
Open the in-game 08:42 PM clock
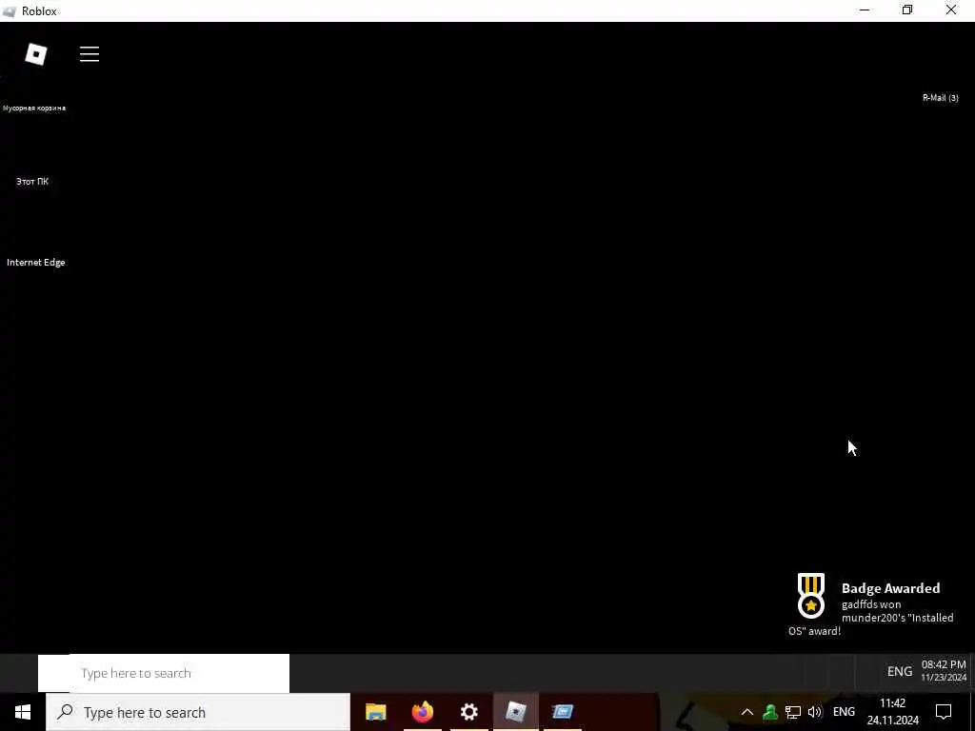944,671
